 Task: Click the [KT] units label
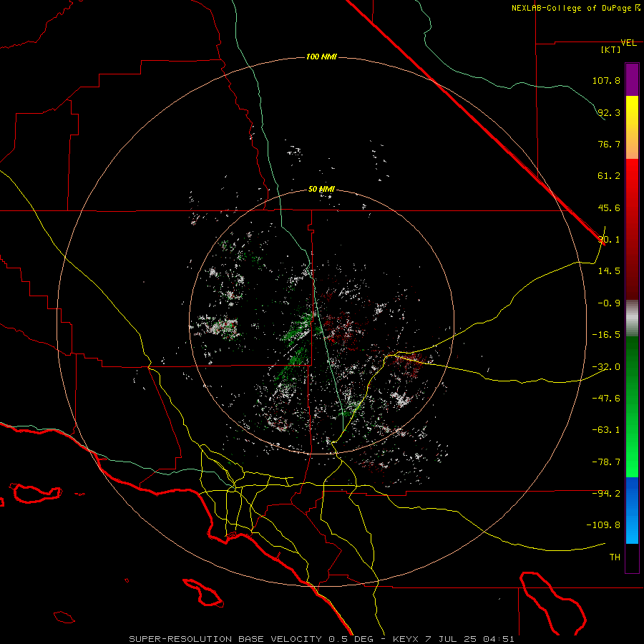(611, 49)
